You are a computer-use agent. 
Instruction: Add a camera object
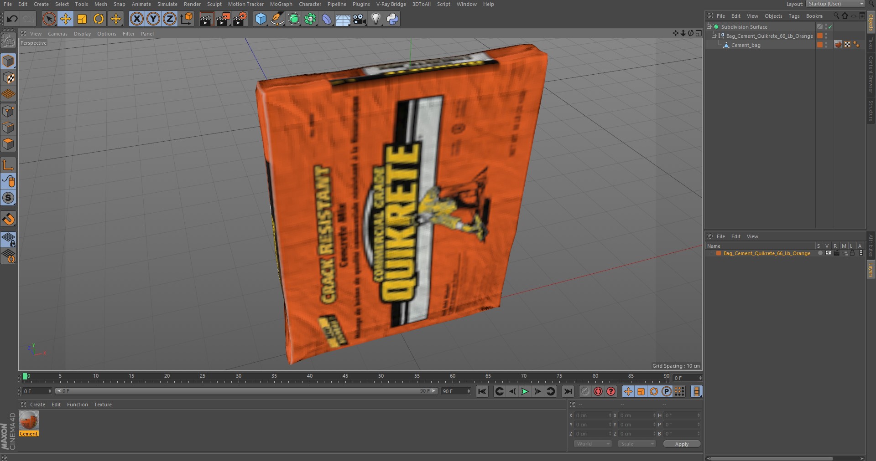tap(360, 19)
